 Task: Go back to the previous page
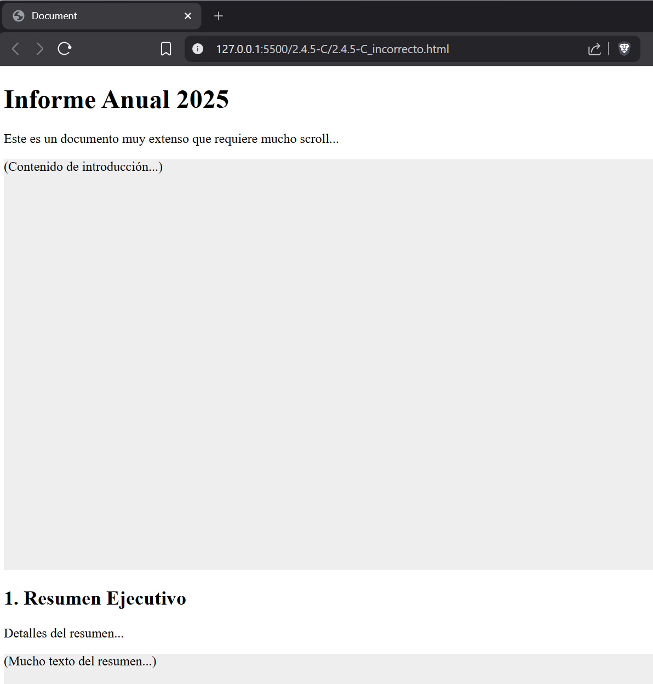pos(16,49)
